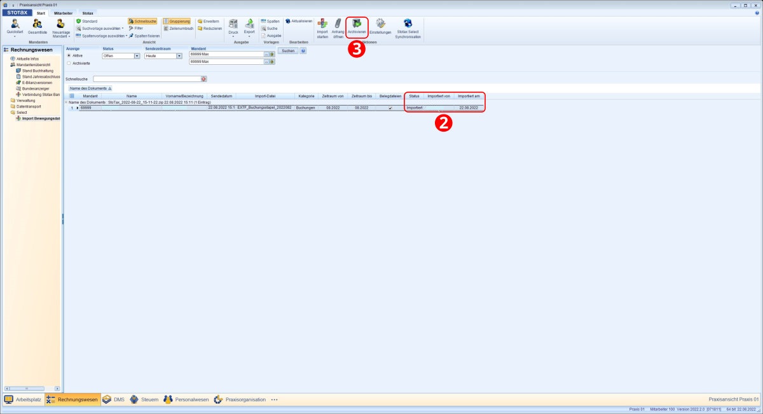Collapse the Name des Dokuments group row

66,102
